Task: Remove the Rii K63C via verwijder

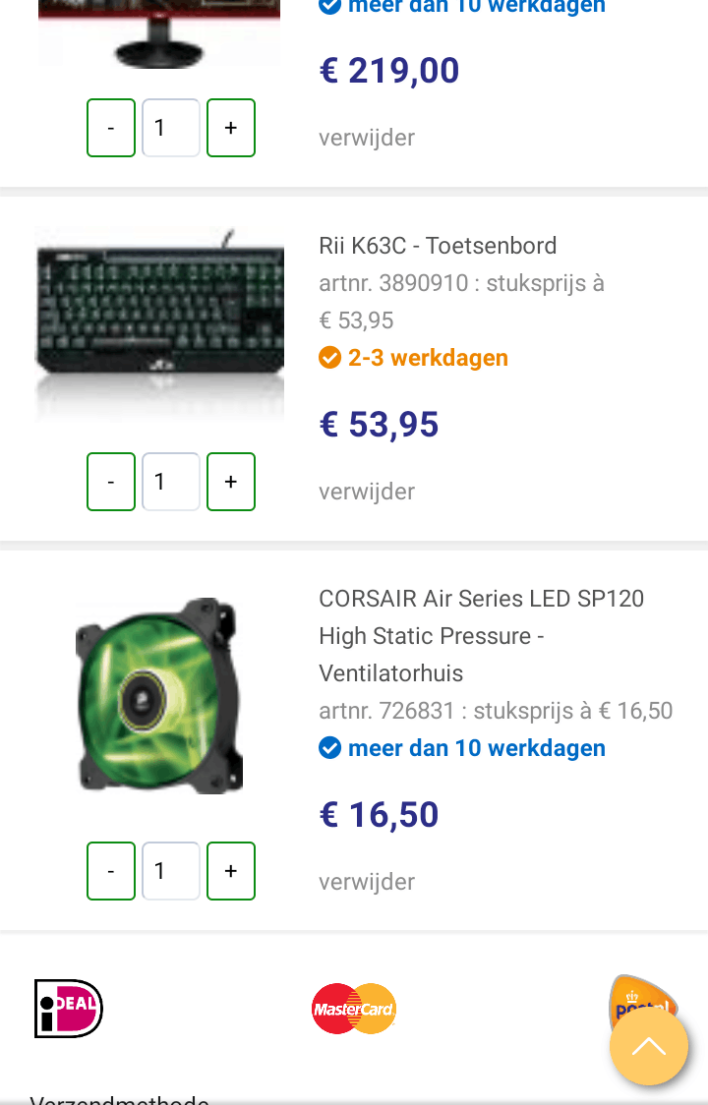Action: (366, 491)
